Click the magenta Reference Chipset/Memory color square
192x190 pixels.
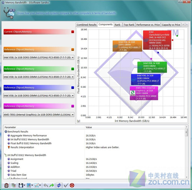pos(73,106)
